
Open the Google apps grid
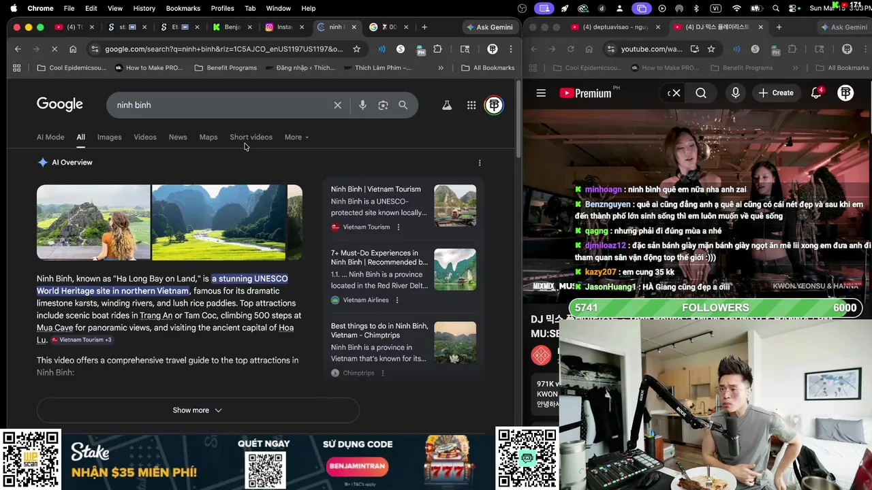tap(471, 105)
